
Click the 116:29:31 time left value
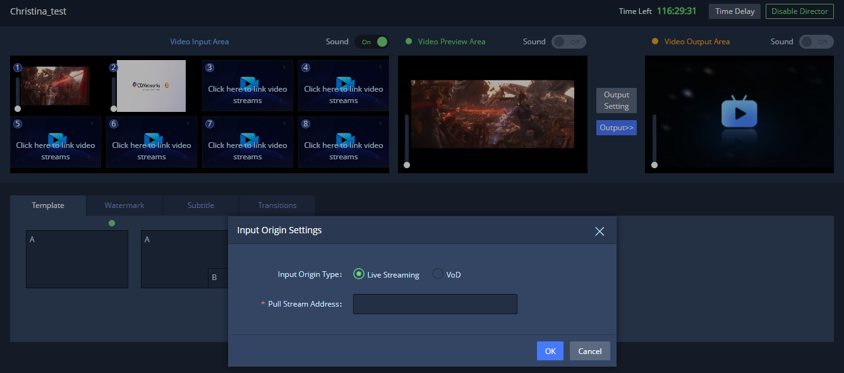click(677, 11)
